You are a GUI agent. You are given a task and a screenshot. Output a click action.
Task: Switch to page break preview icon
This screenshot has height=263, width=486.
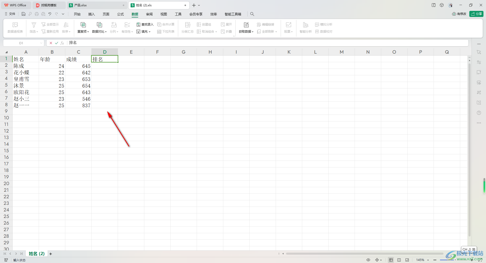(407, 260)
